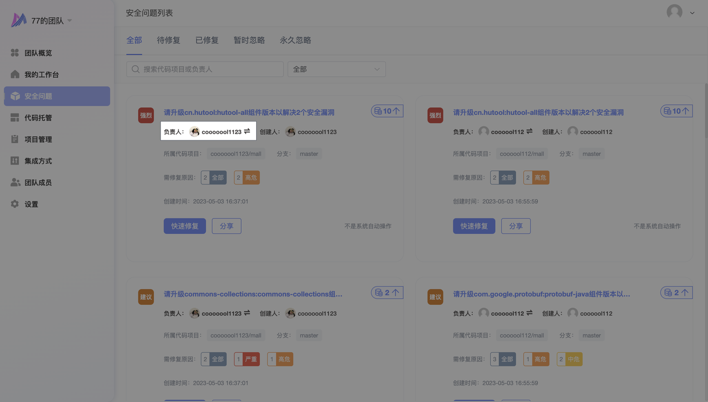The height and width of the screenshot is (402, 708).
Task: Expand the 77的团队 team switcher
Action: pyautogui.click(x=70, y=20)
